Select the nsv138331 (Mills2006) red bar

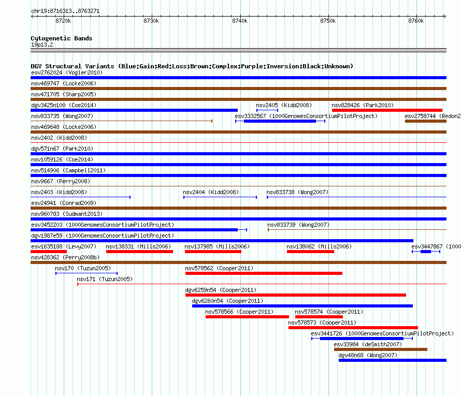pyautogui.click(x=140, y=252)
